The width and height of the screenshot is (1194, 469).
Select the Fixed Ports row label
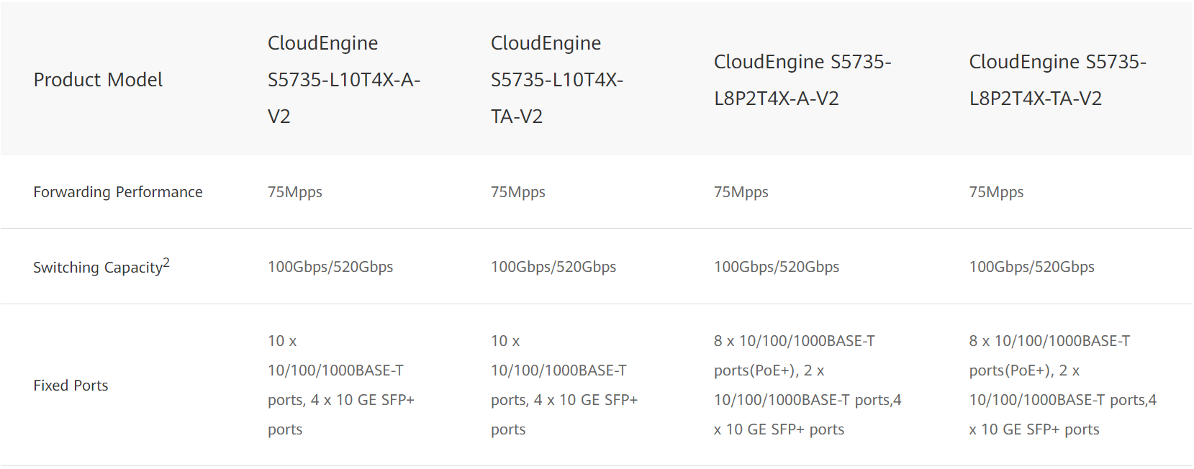71,386
